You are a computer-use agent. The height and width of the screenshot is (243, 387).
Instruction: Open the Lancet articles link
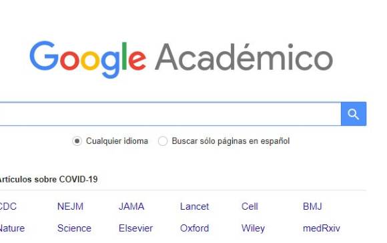pyautogui.click(x=194, y=206)
